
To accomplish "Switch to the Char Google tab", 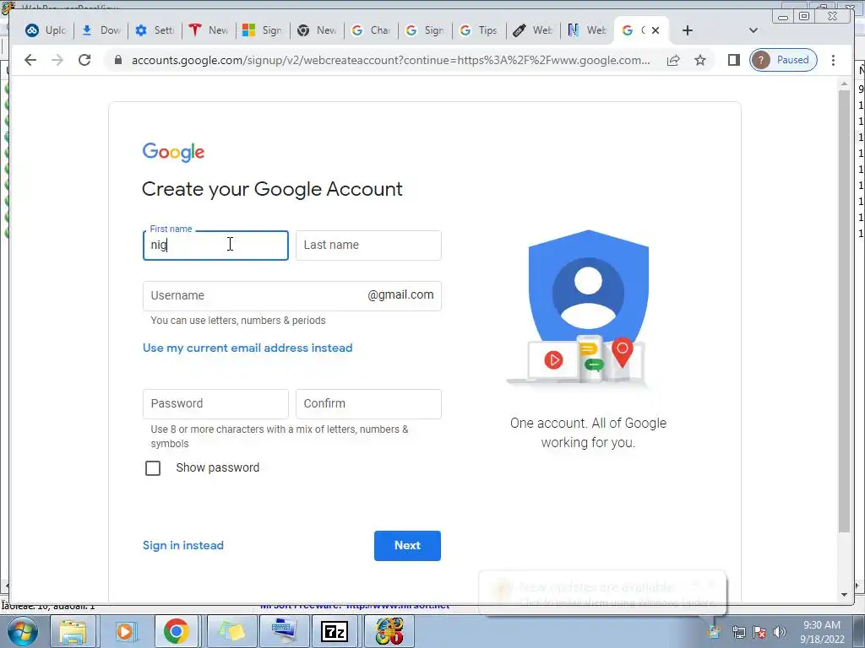I will click(371, 30).
